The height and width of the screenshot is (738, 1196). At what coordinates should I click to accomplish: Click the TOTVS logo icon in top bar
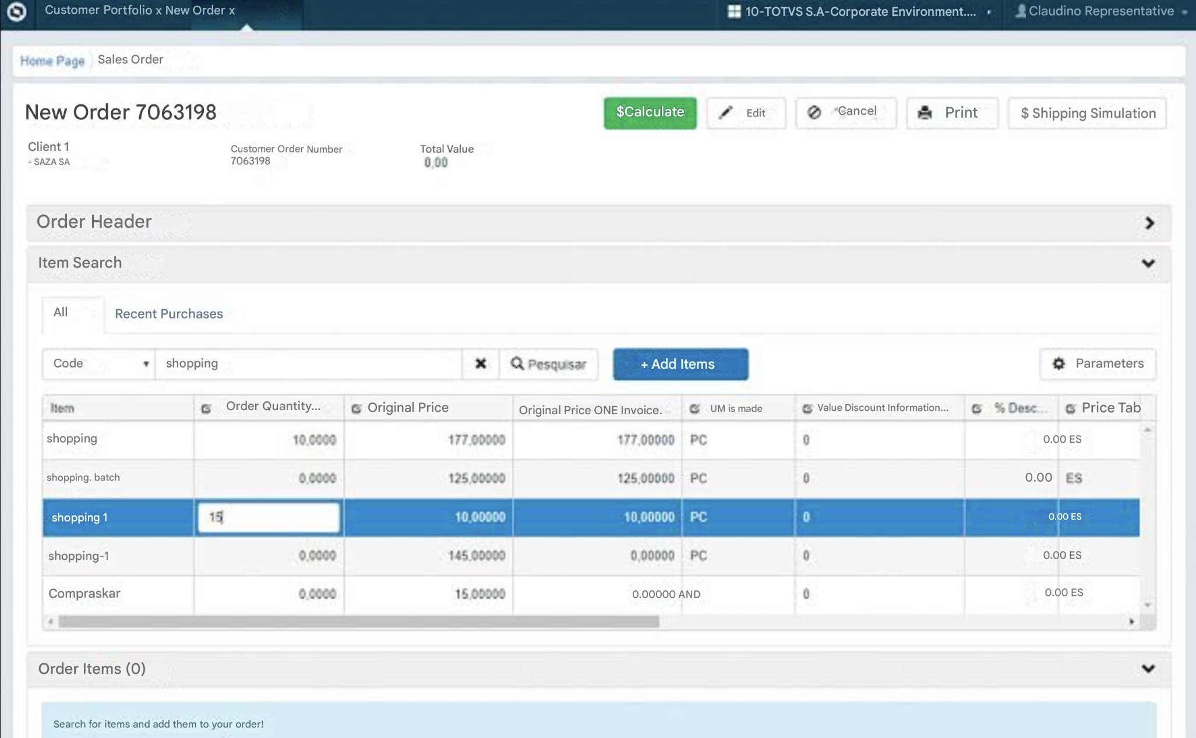(16, 12)
